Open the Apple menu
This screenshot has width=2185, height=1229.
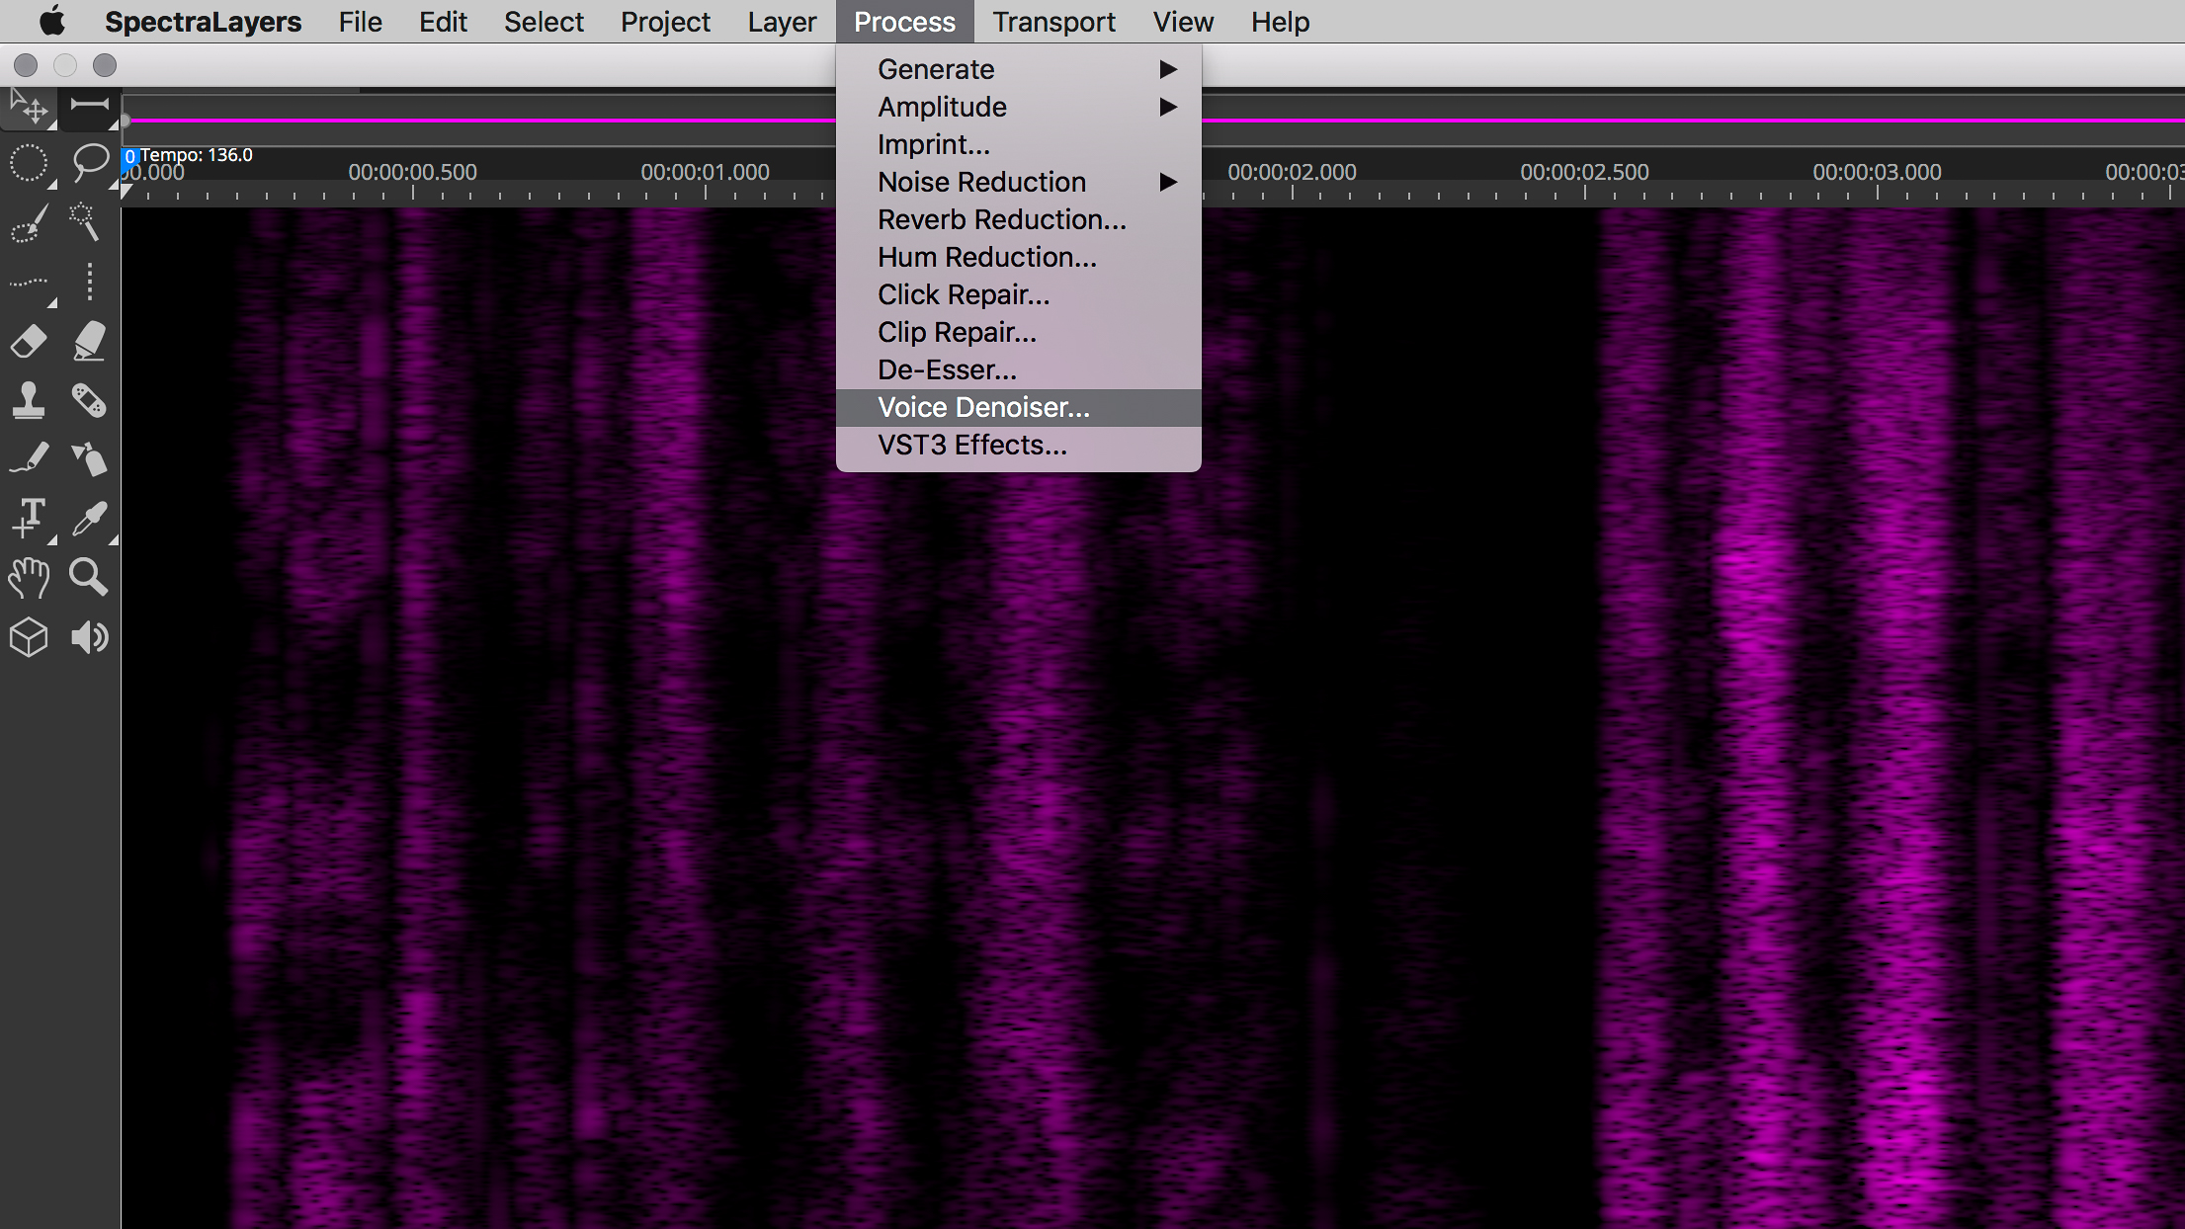(50, 21)
